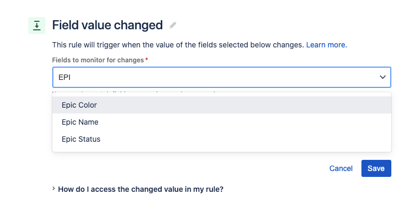Expand the small chevron before How do I access
The width and height of the screenshot is (402, 211).
(x=53, y=189)
